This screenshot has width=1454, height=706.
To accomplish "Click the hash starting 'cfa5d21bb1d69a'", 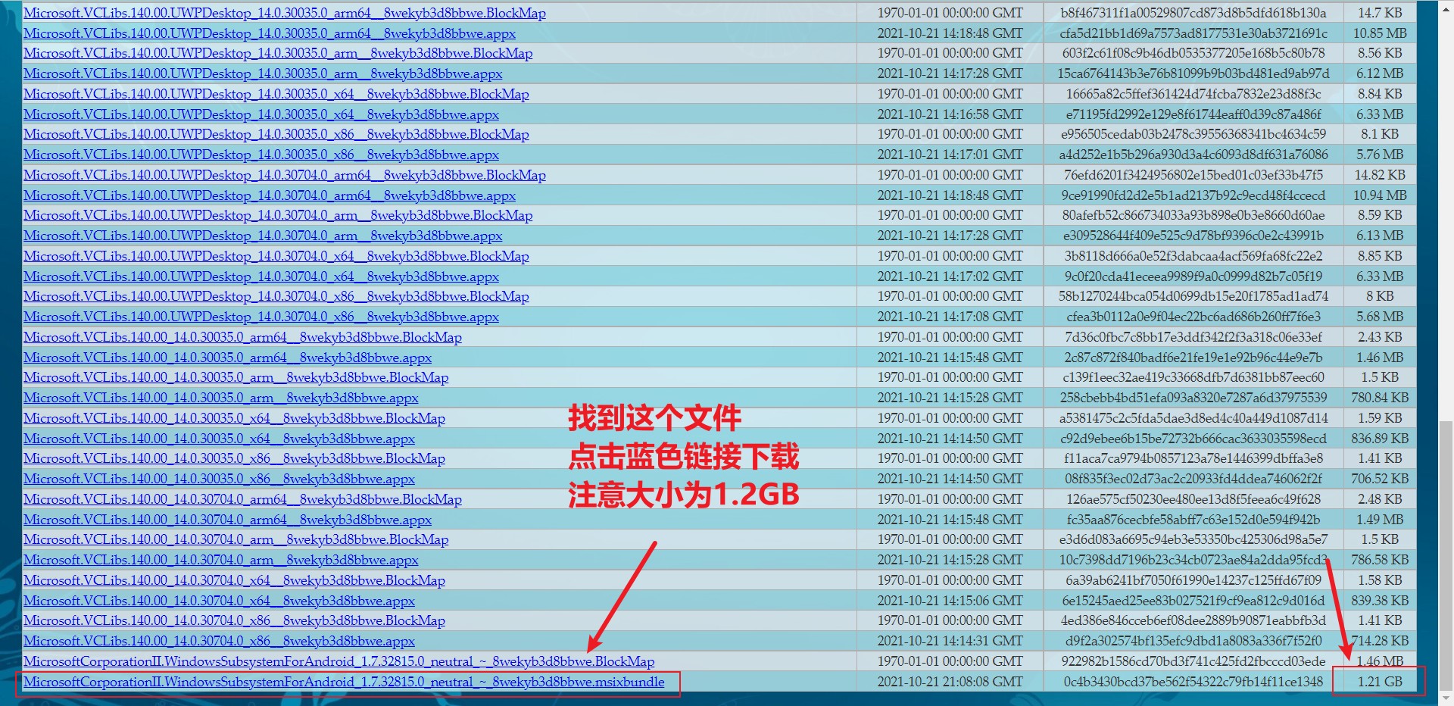I will point(1193,33).
